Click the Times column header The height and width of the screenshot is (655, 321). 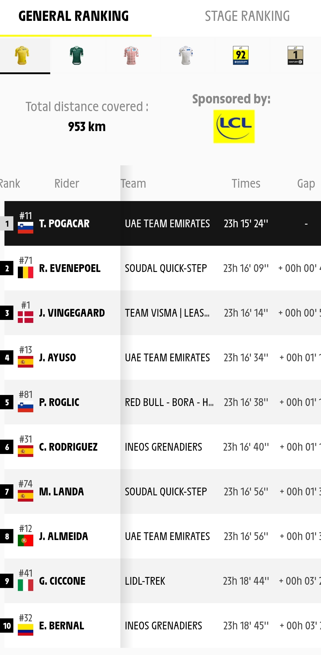tap(246, 183)
